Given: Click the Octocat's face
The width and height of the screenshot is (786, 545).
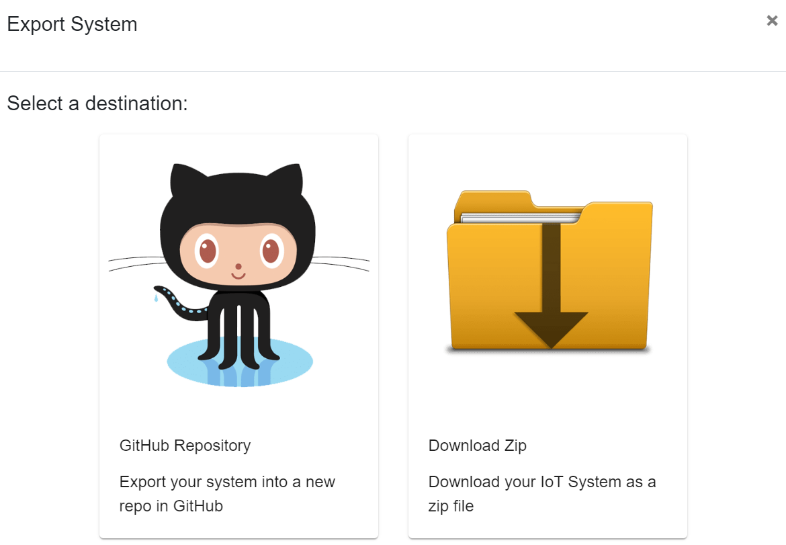Looking at the screenshot, I should (238, 252).
